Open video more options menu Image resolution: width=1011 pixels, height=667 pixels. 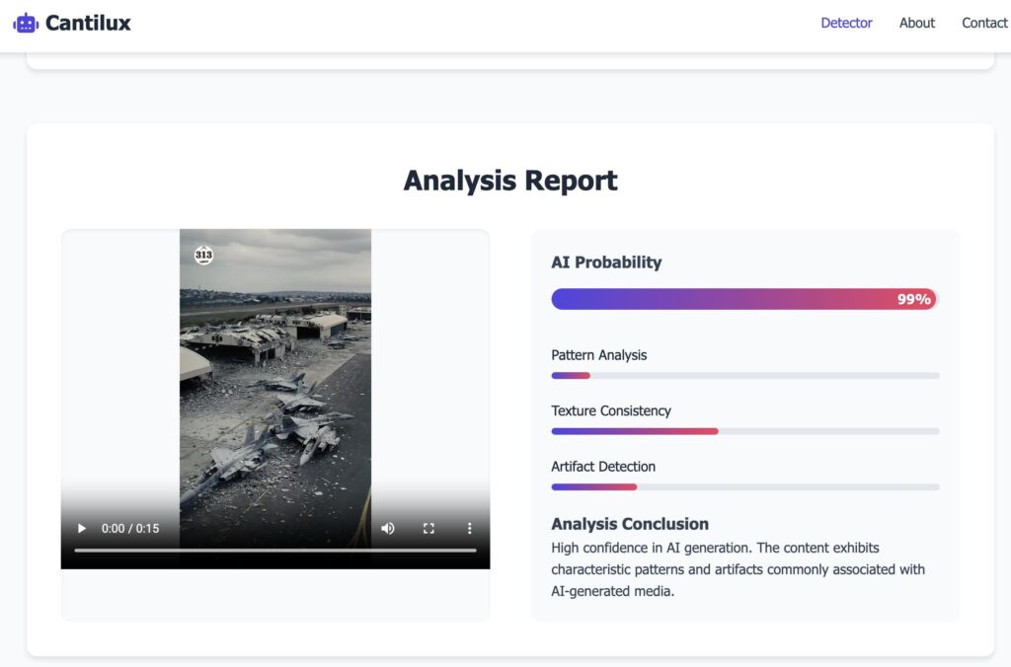(x=469, y=529)
